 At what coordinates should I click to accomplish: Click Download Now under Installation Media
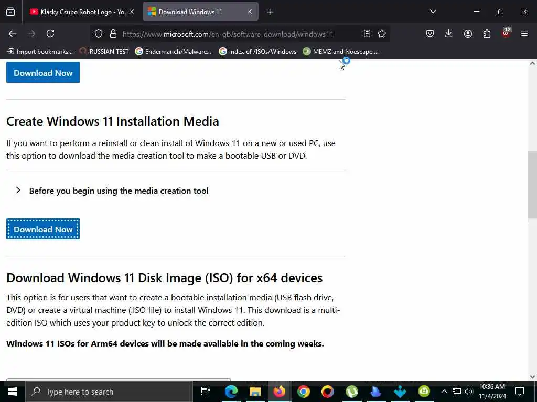coord(43,229)
